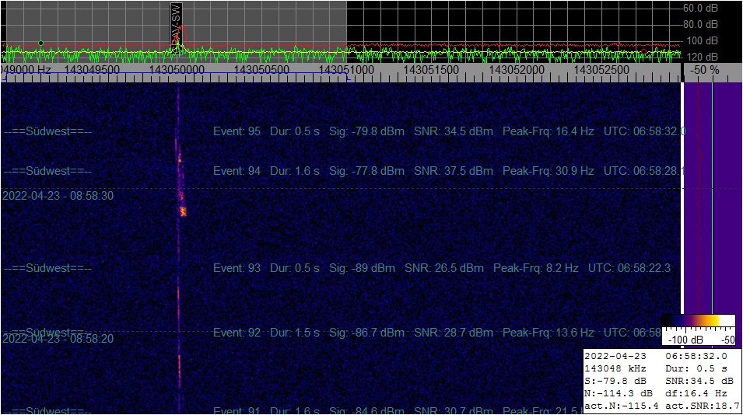Screen dimensions: 743x415
Task: Click 'Peak-Frq: 30.9 Hz' on the Event 94 row
Action: click(x=548, y=171)
